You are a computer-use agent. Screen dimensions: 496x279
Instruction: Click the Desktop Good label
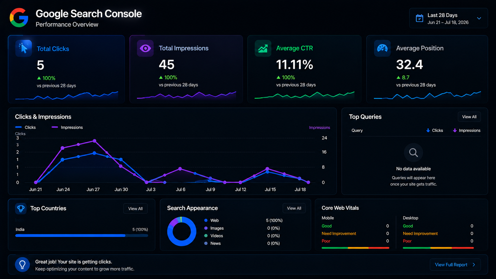click(408, 226)
